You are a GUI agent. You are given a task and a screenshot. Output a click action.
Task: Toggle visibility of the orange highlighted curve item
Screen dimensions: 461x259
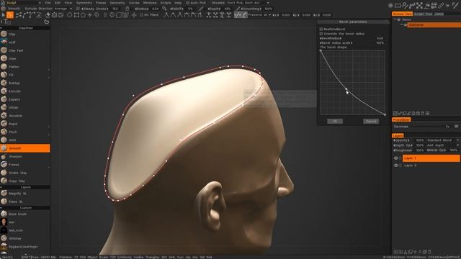coord(406,25)
